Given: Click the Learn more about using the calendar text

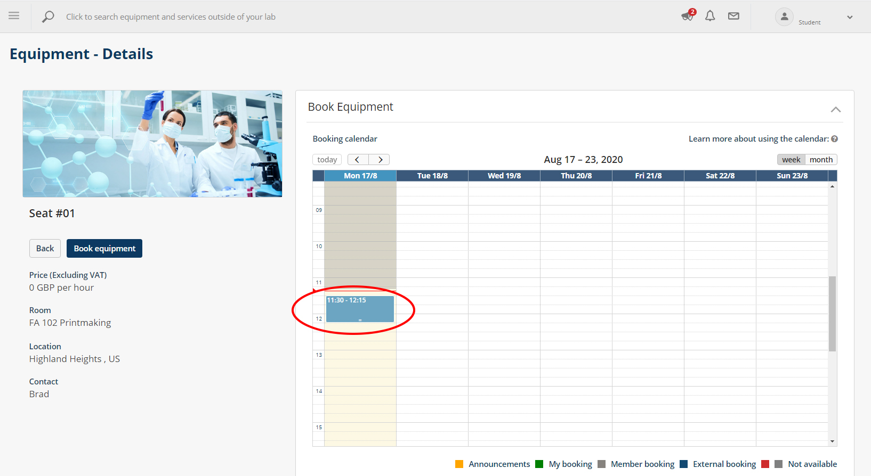Looking at the screenshot, I should coord(759,138).
